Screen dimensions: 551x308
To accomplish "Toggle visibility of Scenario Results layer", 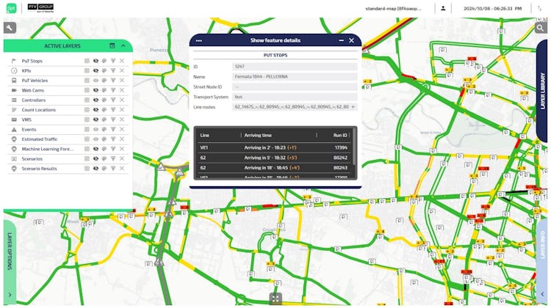I will [x=96, y=169].
